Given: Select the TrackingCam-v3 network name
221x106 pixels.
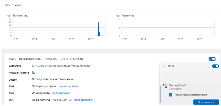Looking at the screenshot, I should (177, 85).
